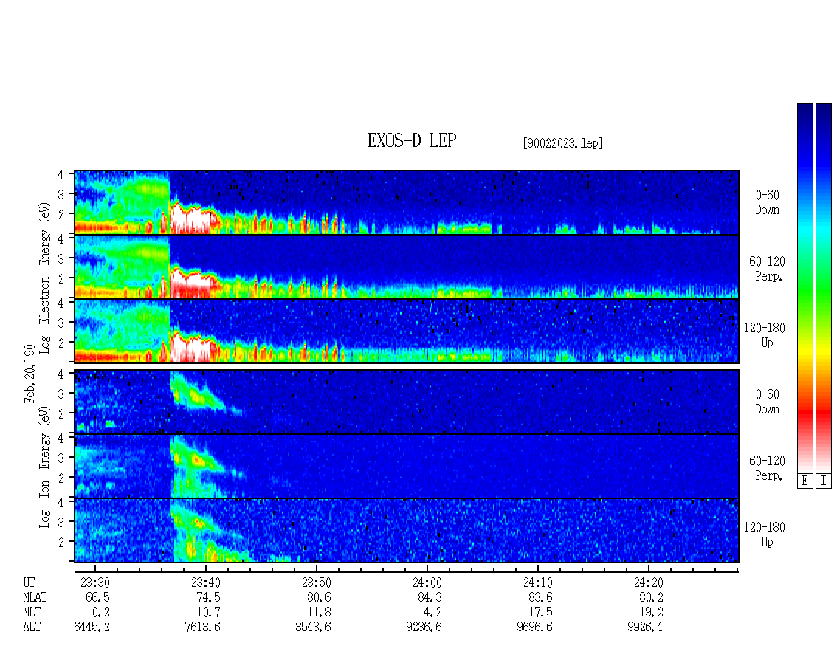Select the '0-60 Down' label beside the electron panel

point(767,203)
